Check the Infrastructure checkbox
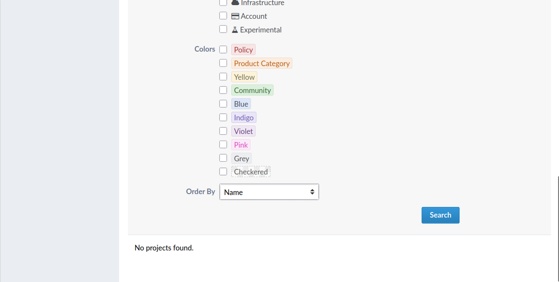The width and height of the screenshot is (559, 282). click(224, 3)
